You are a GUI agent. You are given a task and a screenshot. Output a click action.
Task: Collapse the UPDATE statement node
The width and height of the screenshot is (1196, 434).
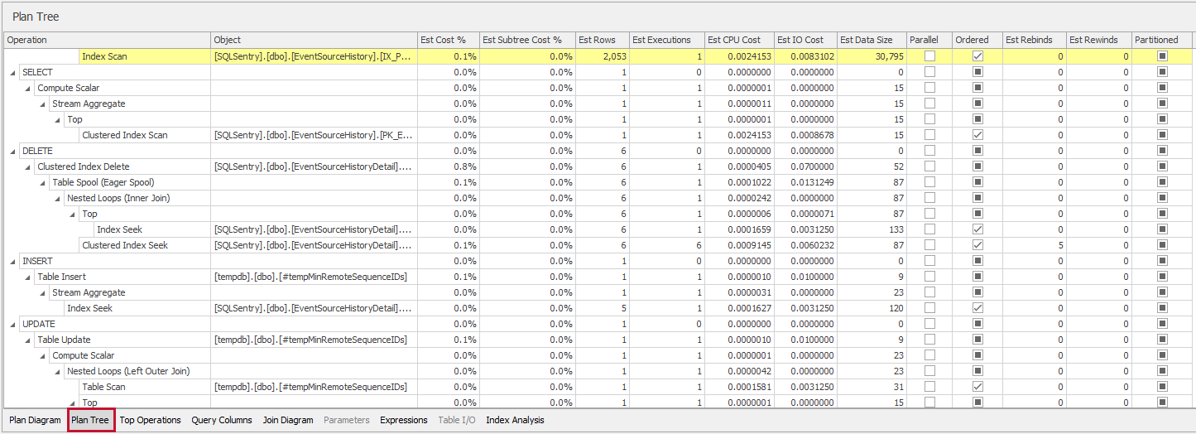pyautogui.click(x=12, y=324)
